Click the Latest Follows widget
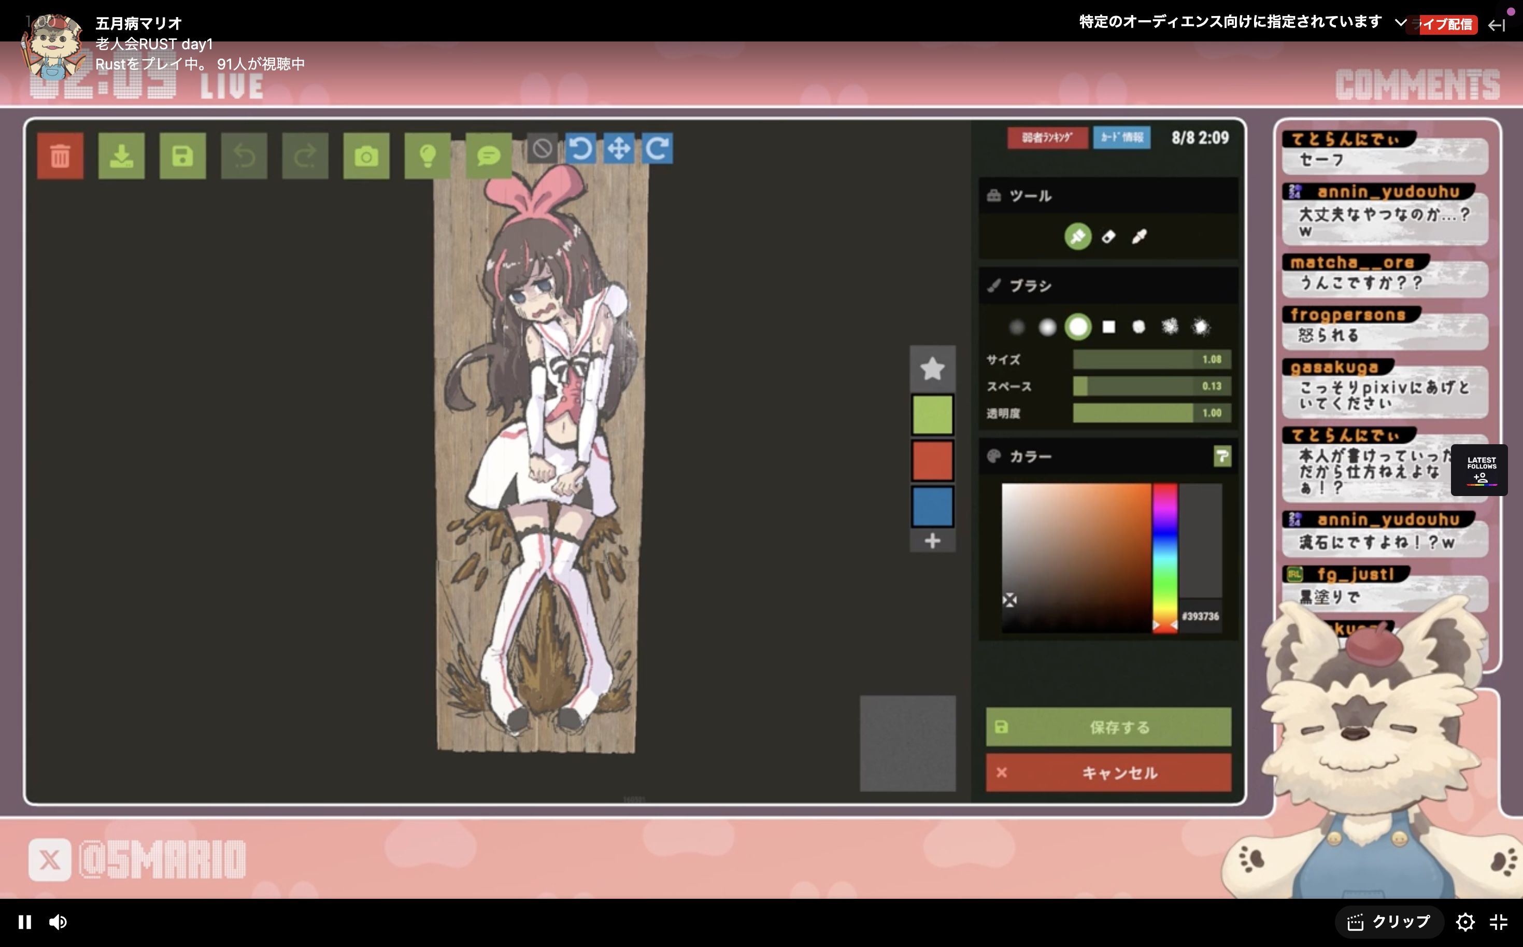The height and width of the screenshot is (947, 1523). 1479,470
